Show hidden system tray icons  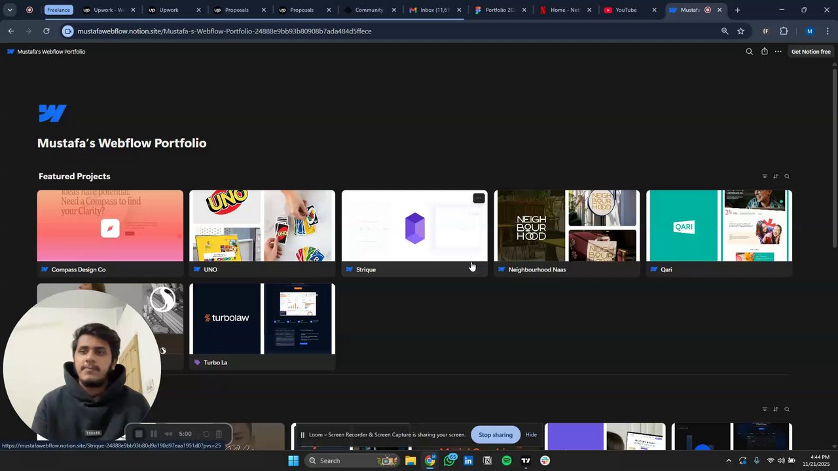(729, 461)
